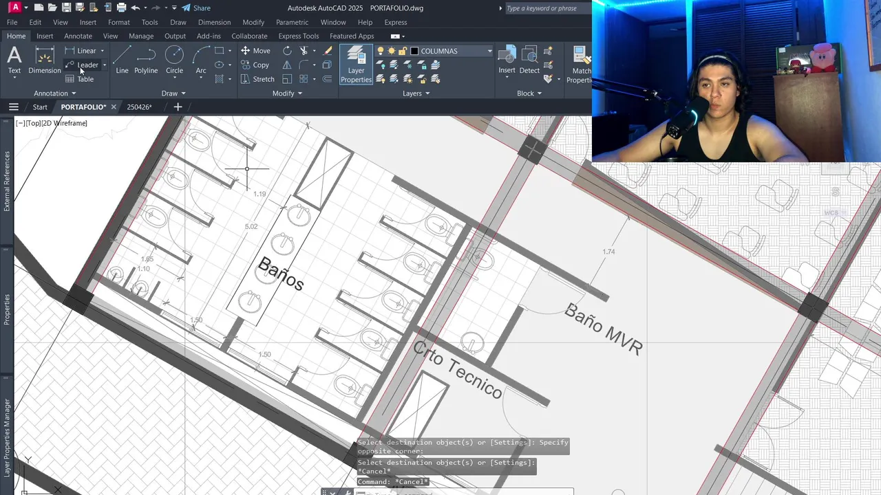The image size is (881, 495).
Task: Click the Create Block icon
Action: coord(548,51)
